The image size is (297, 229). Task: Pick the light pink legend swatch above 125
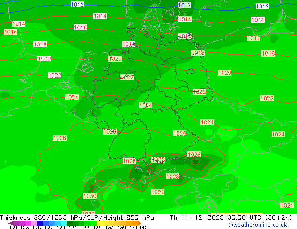tap(34, 223)
